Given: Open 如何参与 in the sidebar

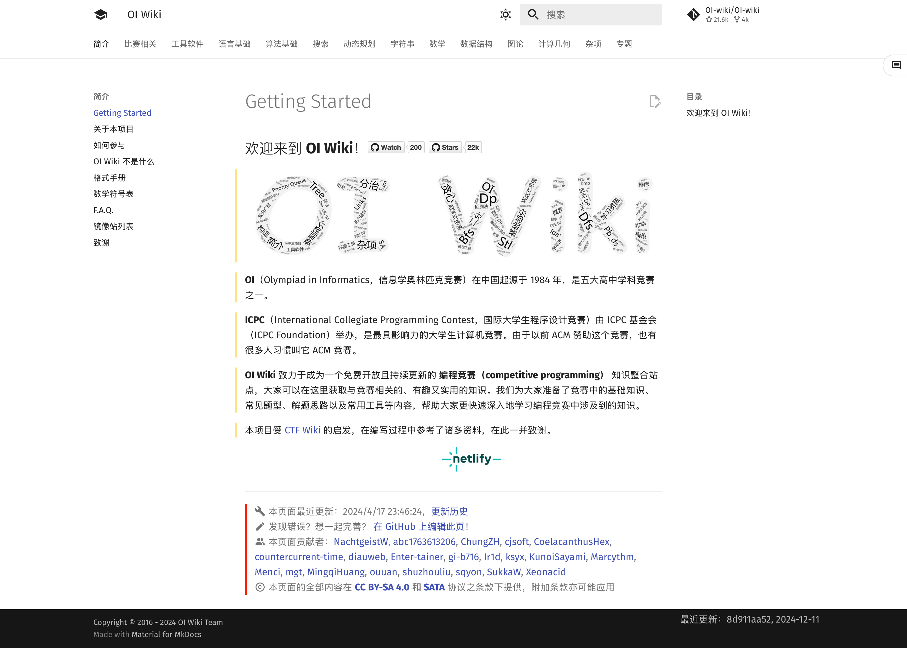Looking at the screenshot, I should point(109,145).
